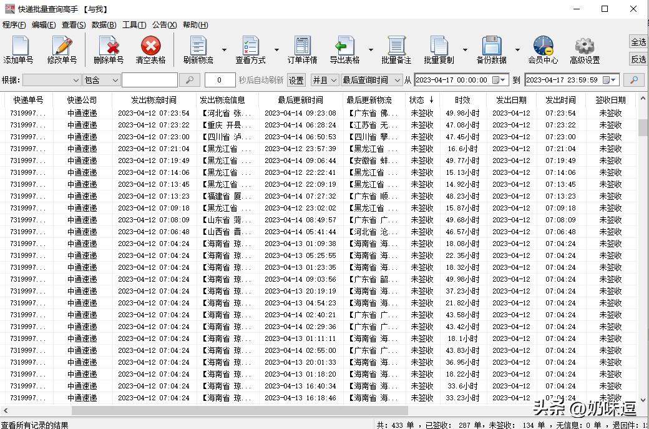Click the 刷新物流 refresh icon

coord(198,49)
